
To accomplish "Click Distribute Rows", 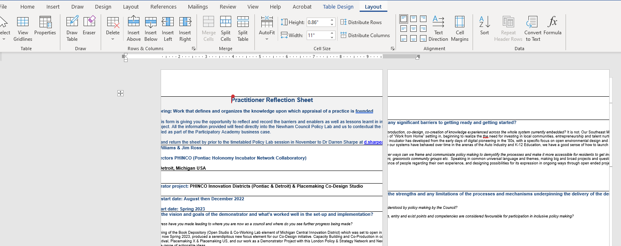I will (361, 22).
